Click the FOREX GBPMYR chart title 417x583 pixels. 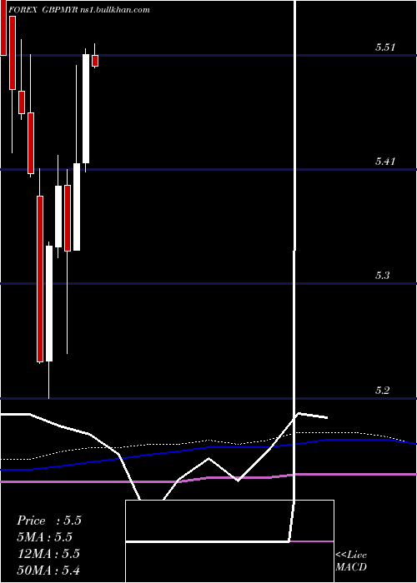pos(79,10)
